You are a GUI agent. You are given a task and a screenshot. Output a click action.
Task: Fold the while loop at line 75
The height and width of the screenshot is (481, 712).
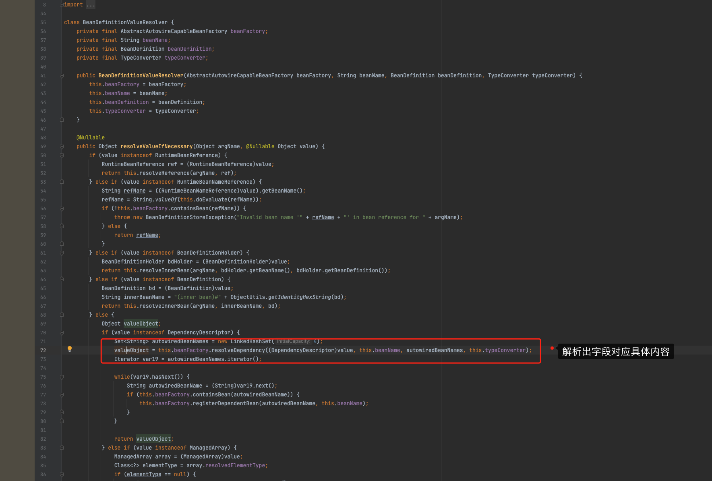(62, 377)
